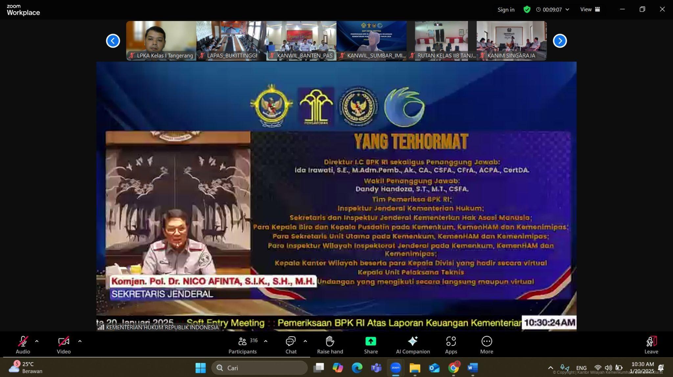Open Microsoft Teams from the taskbar
Image resolution: width=673 pixels, height=377 pixels.
pyautogui.click(x=376, y=368)
